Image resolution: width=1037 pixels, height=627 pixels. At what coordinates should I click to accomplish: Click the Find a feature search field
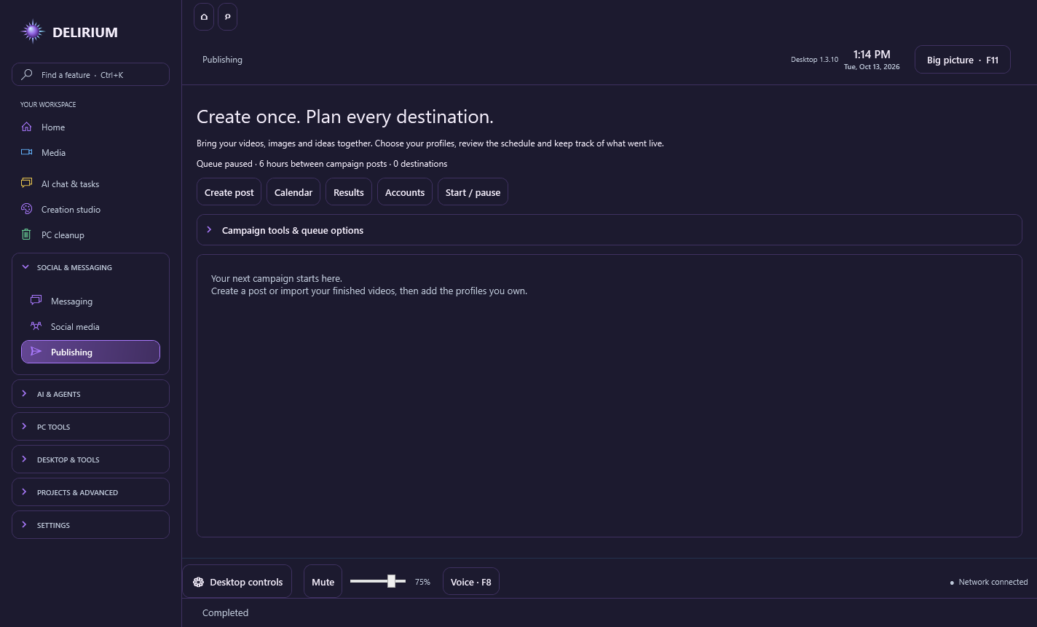tap(90, 74)
